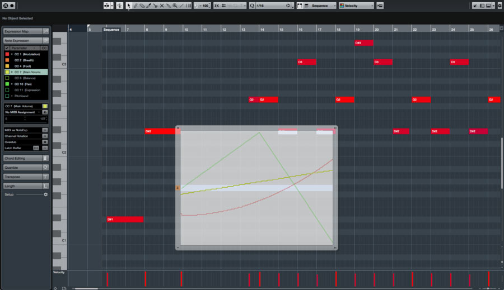504x290 pixels.
Task: Click the orange smart handle on expression editor left edge
Action: click(178, 188)
